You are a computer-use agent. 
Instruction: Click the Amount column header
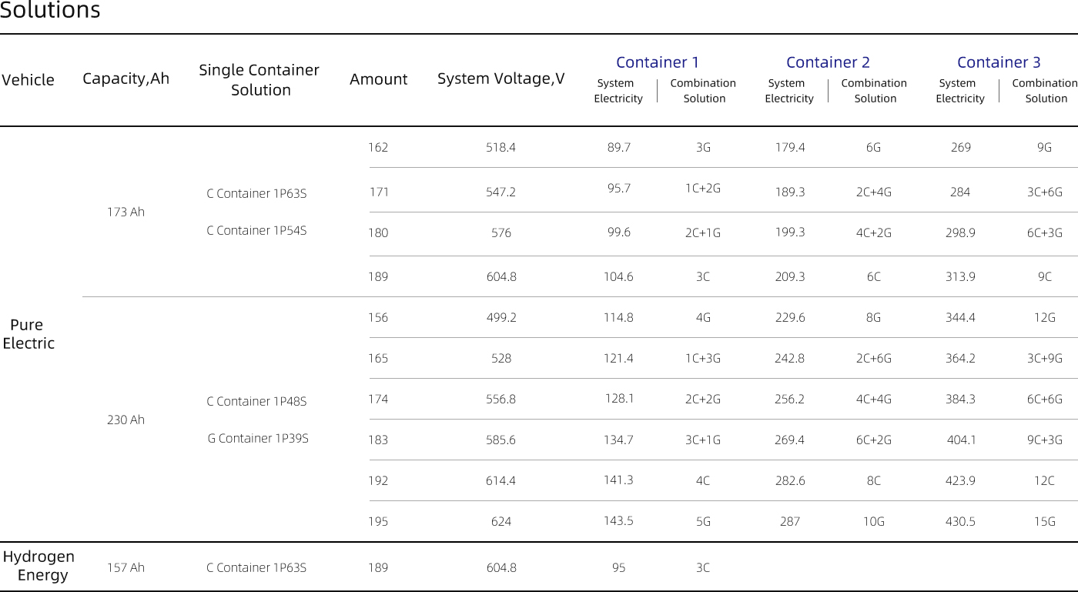point(378,79)
